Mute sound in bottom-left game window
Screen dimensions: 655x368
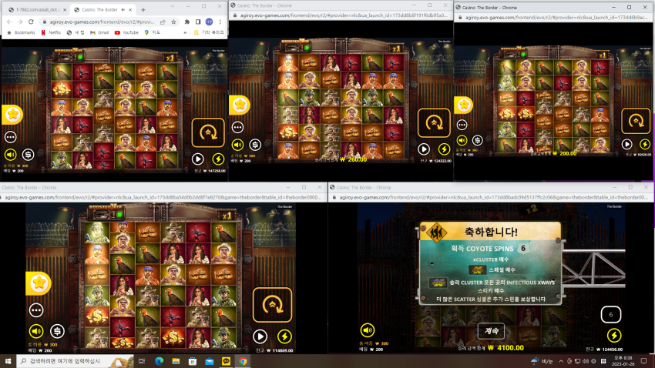[x=36, y=331]
